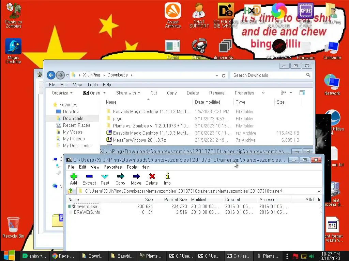Show more commands with the double chevron
Screen dimensions: 349x261
click(x=263, y=93)
